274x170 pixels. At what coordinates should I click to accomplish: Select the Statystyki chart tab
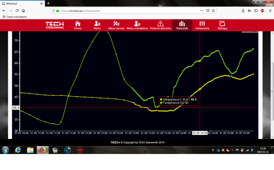[182, 25]
